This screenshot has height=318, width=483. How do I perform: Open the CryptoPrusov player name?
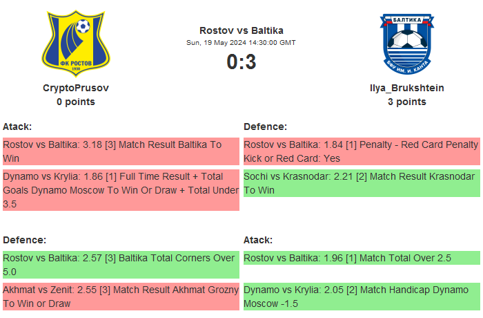coord(76,88)
